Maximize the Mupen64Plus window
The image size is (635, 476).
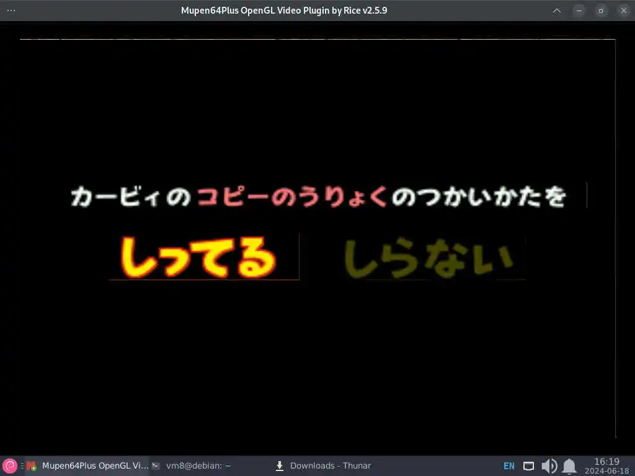601,11
